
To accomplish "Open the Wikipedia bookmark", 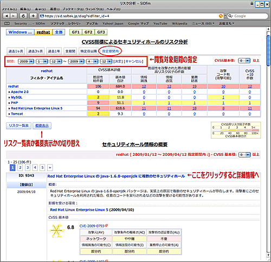I will [179, 24].
